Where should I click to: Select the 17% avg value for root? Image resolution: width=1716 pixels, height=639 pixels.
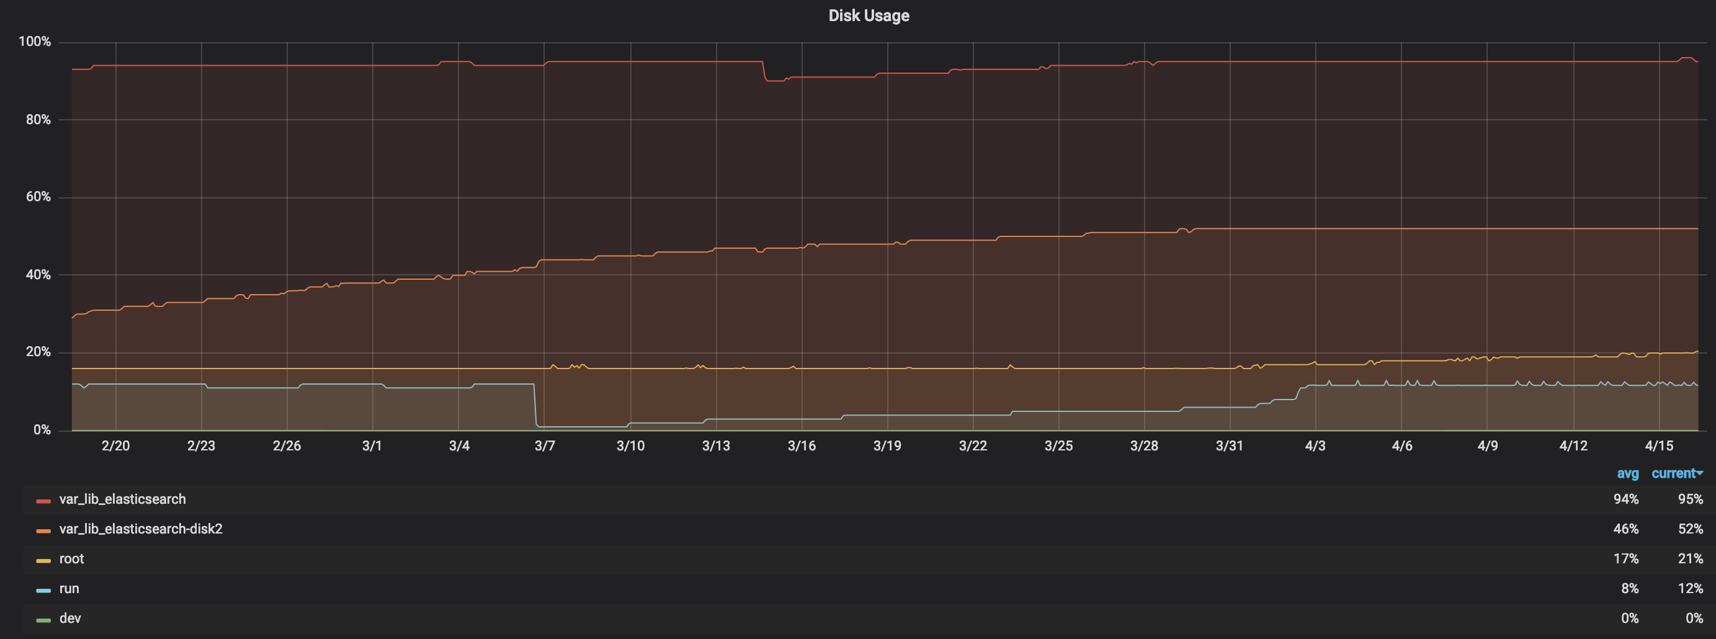(x=1625, y=559)
